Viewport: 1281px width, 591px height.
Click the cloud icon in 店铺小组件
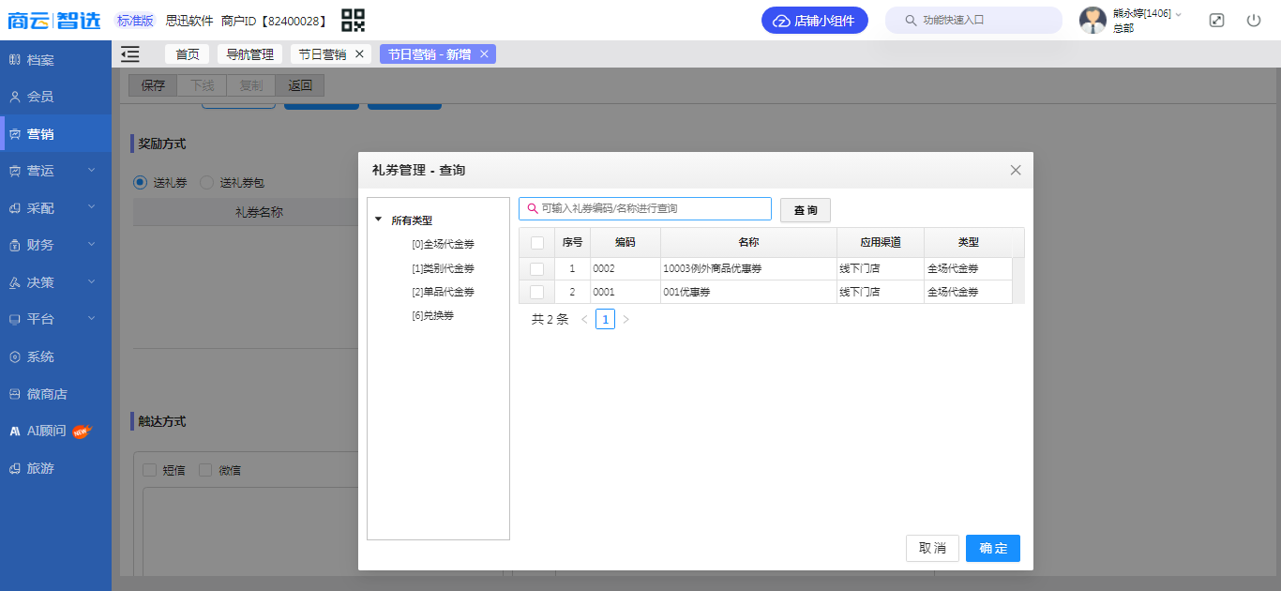tap(781, 21)
